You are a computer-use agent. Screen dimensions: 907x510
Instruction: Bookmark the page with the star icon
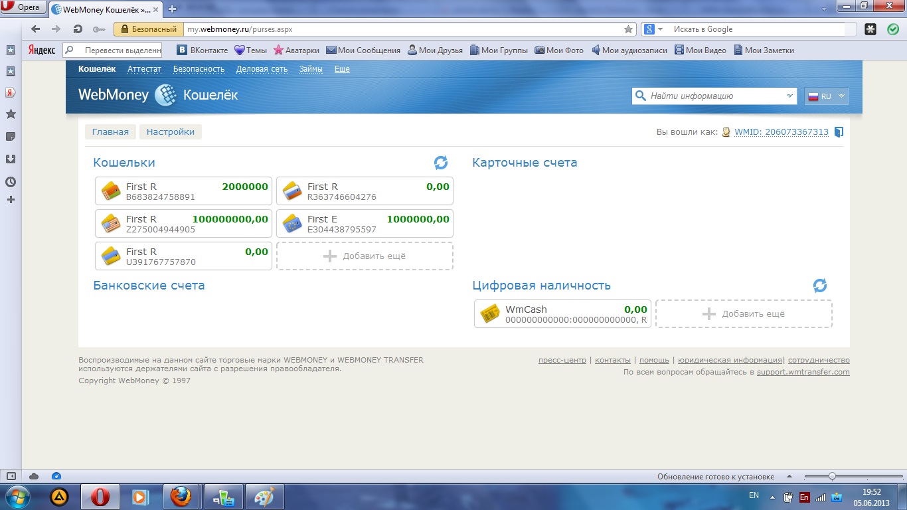pyautogui.click(x=628, y=29)
